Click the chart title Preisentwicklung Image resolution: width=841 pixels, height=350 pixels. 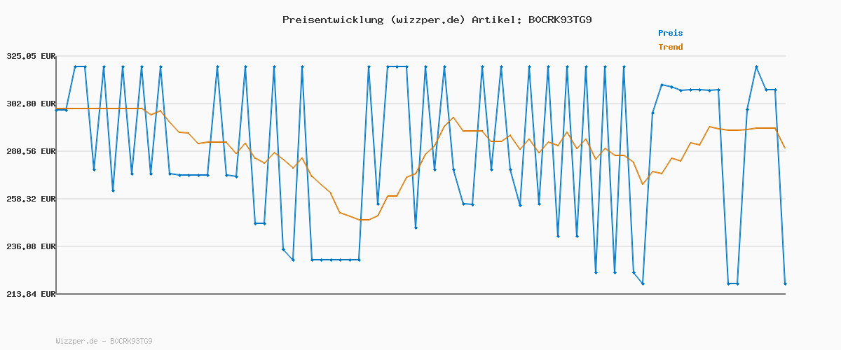point(332,20)
